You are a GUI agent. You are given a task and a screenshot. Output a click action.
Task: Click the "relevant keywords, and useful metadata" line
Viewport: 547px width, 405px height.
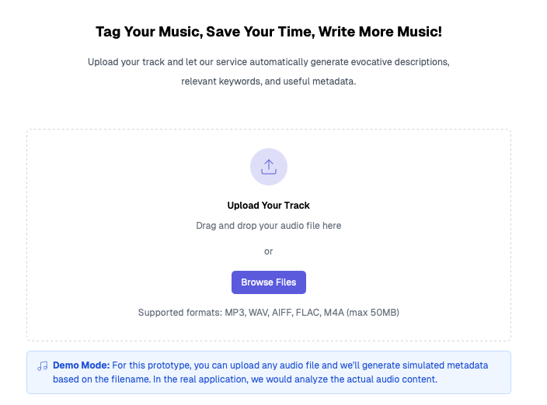[x=269, y=81]
